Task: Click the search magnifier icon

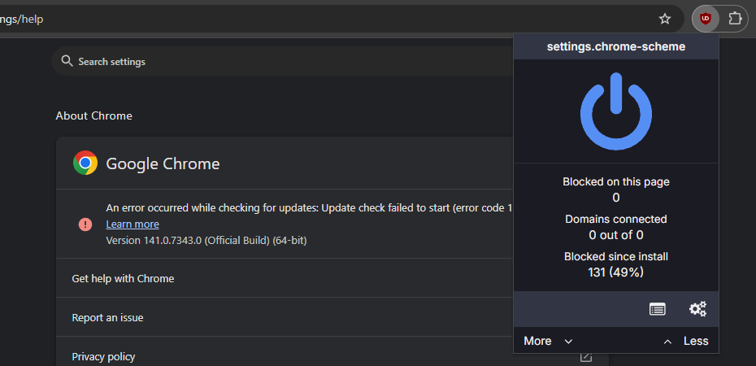Action: tap(67, 61)
